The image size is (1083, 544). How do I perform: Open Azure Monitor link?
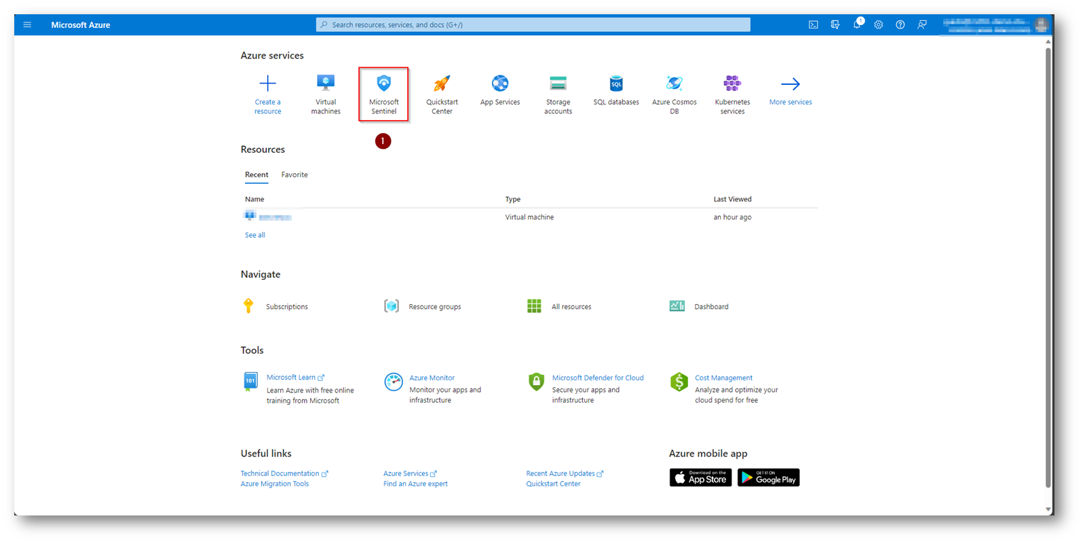432,378
